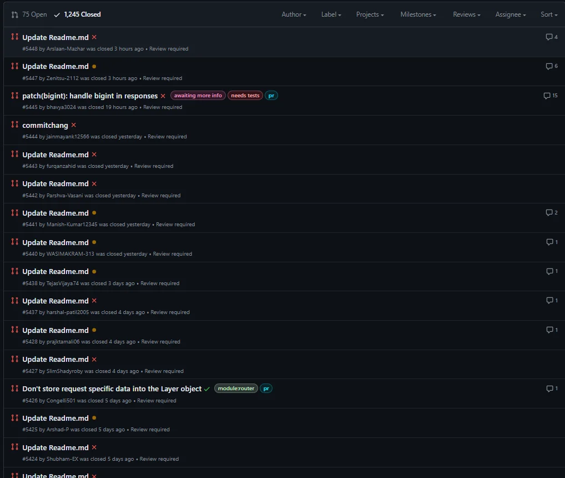Open the commitchang pull request
Viewport: 565px width, 478px height.
coord(45,125)
